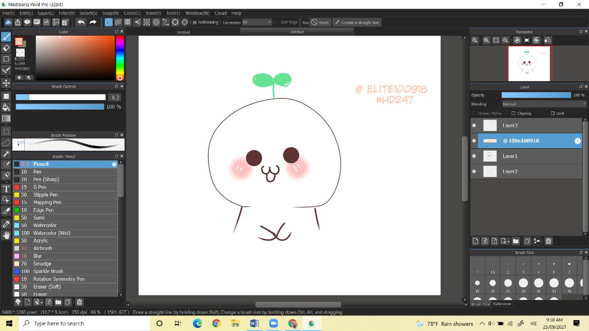Open the Layer menu
This screenshot has height=331, width=589.
tap(46, 13)
